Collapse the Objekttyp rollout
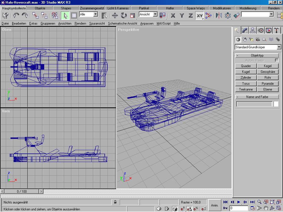The image size is (283, 212). point(257,55)
